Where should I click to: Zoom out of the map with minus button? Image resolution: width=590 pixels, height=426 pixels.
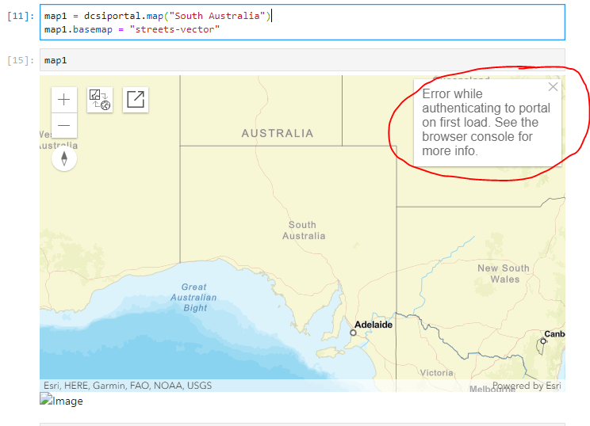tap(64, 125)
